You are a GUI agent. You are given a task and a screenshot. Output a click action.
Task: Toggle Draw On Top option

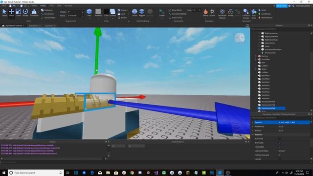click(x=176, y=18)
